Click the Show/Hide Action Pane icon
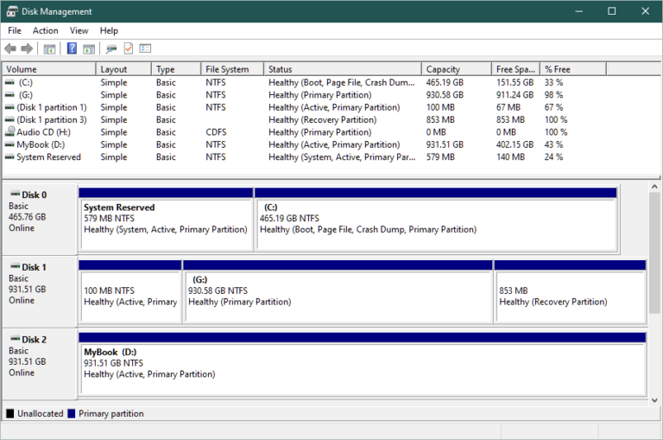Image resolution: width=663 pixels, height=440 pixels. point(89,49)
